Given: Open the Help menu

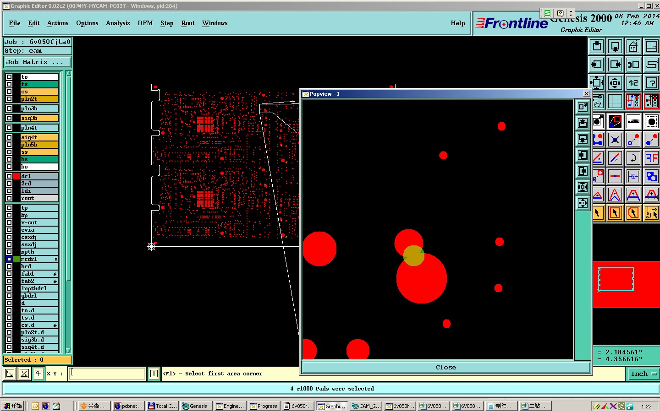Looking at the screenshot, I should tap(458, 23).
